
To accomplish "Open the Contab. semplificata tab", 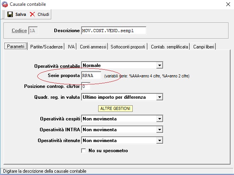I will pyautogui.click(x=170, y=46).
